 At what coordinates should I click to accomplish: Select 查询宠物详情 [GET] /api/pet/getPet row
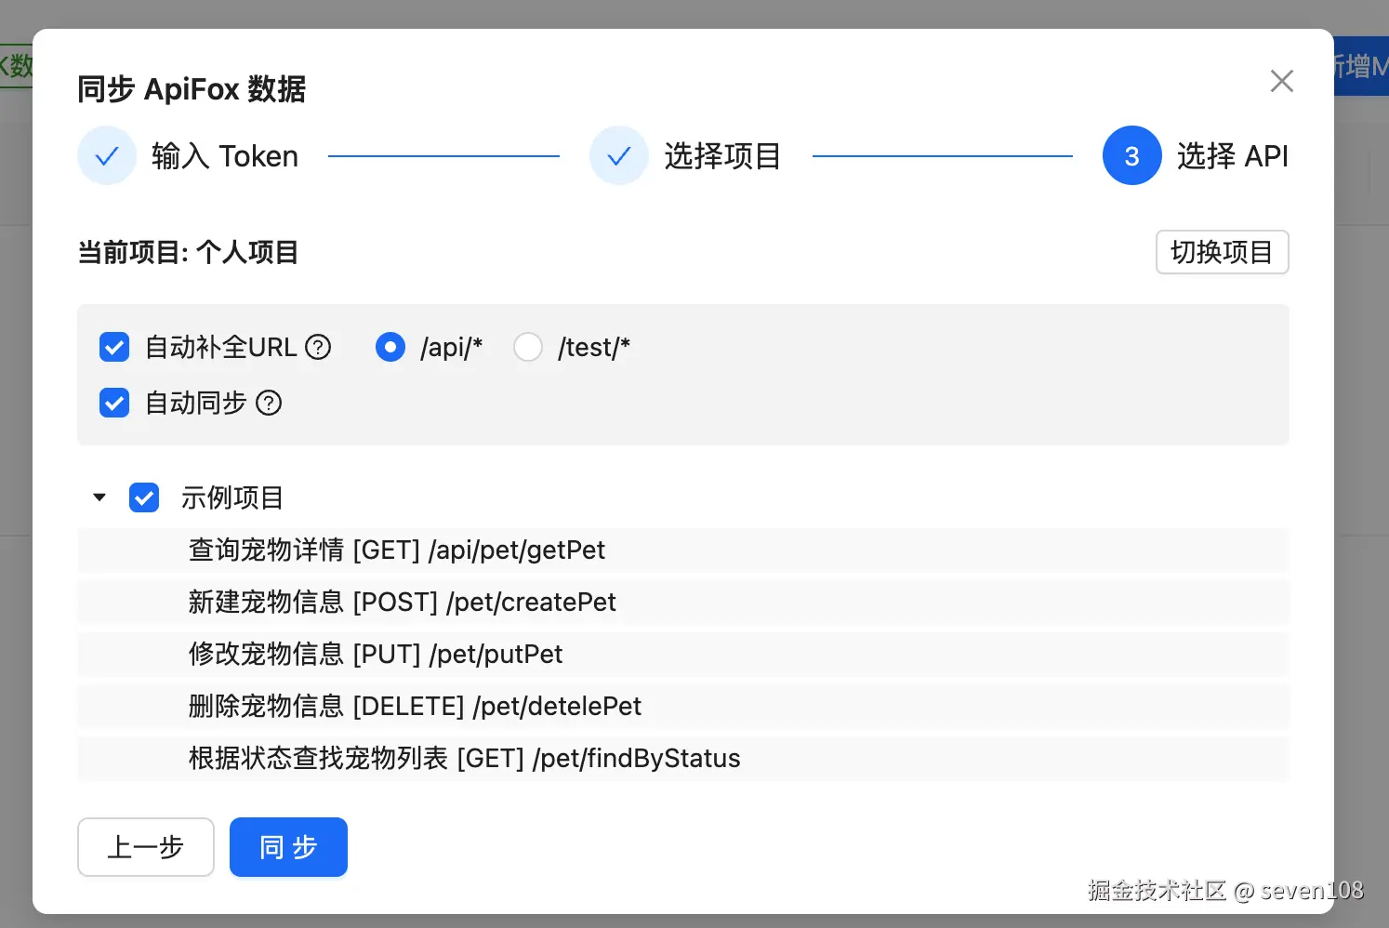683,550
